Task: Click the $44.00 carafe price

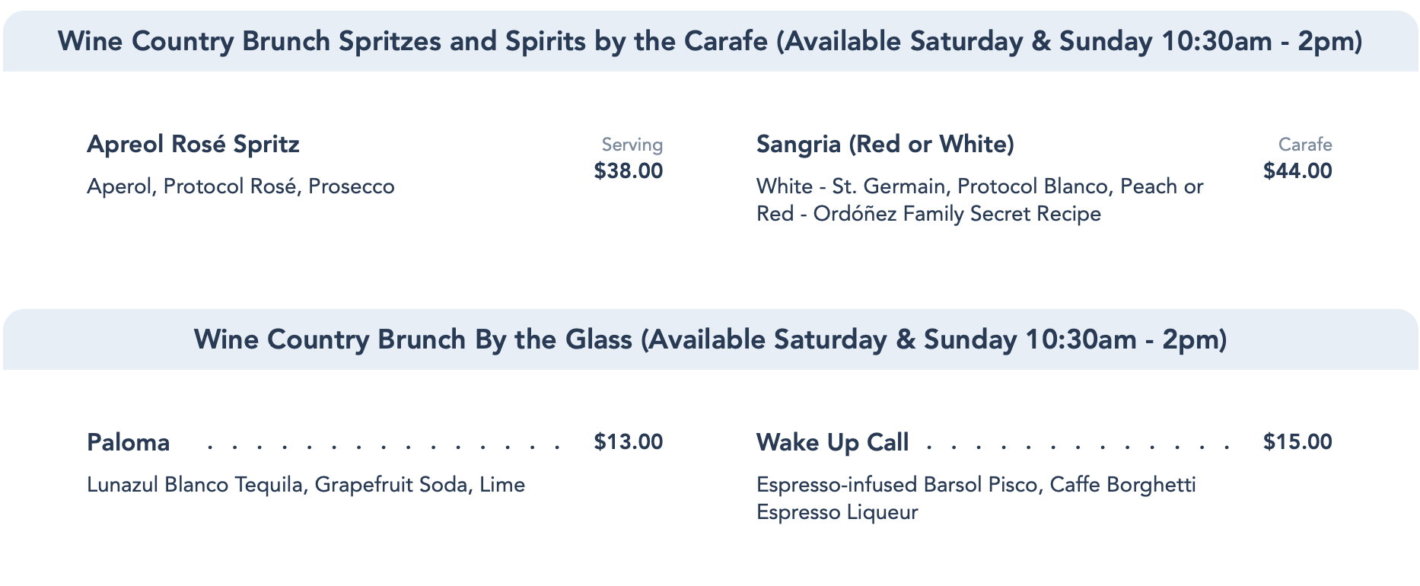Action: coord(1297,170)
